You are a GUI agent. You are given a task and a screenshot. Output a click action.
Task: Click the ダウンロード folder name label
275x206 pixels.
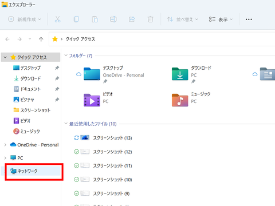tap(201, 68)
